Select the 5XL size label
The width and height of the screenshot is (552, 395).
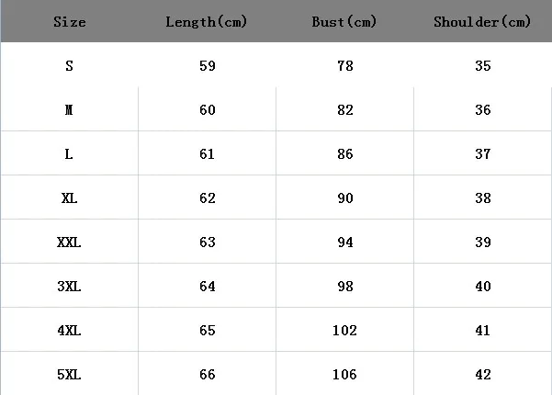[x=69, y=375]
